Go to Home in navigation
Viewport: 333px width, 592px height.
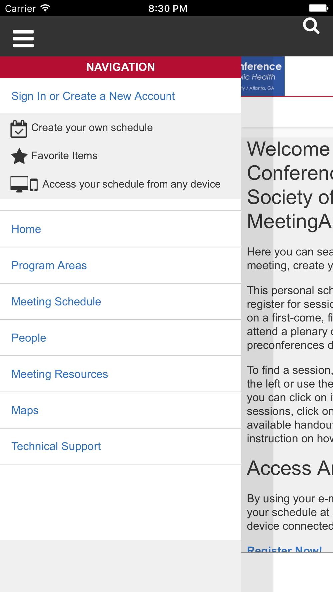pyautogui.click(x=26, y=229)
